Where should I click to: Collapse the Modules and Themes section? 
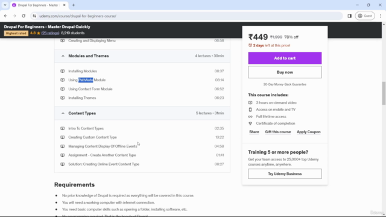(63, 56)
